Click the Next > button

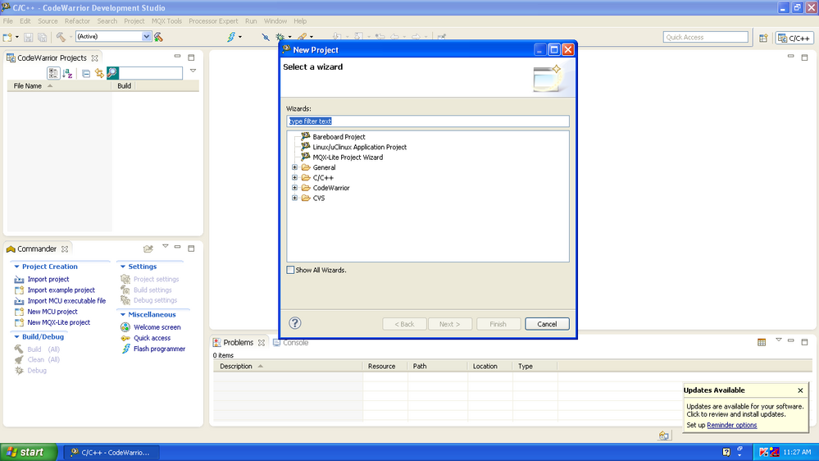450,324
